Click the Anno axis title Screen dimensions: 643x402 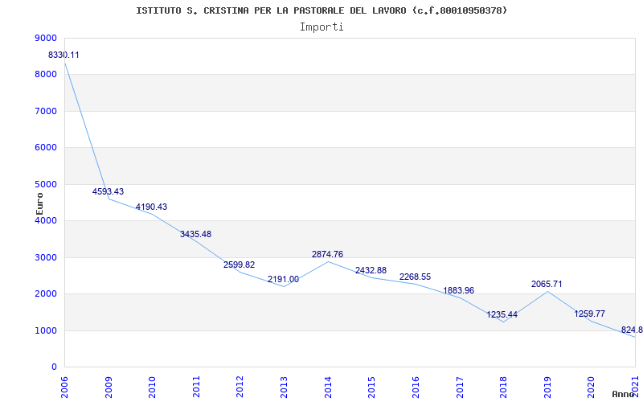[623, 394]
